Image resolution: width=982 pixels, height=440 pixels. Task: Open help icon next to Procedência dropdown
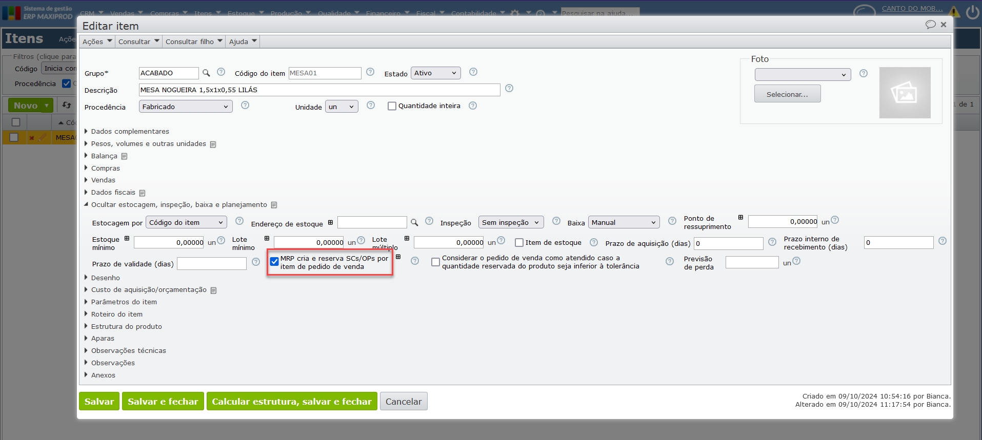[x=245, y=105]
